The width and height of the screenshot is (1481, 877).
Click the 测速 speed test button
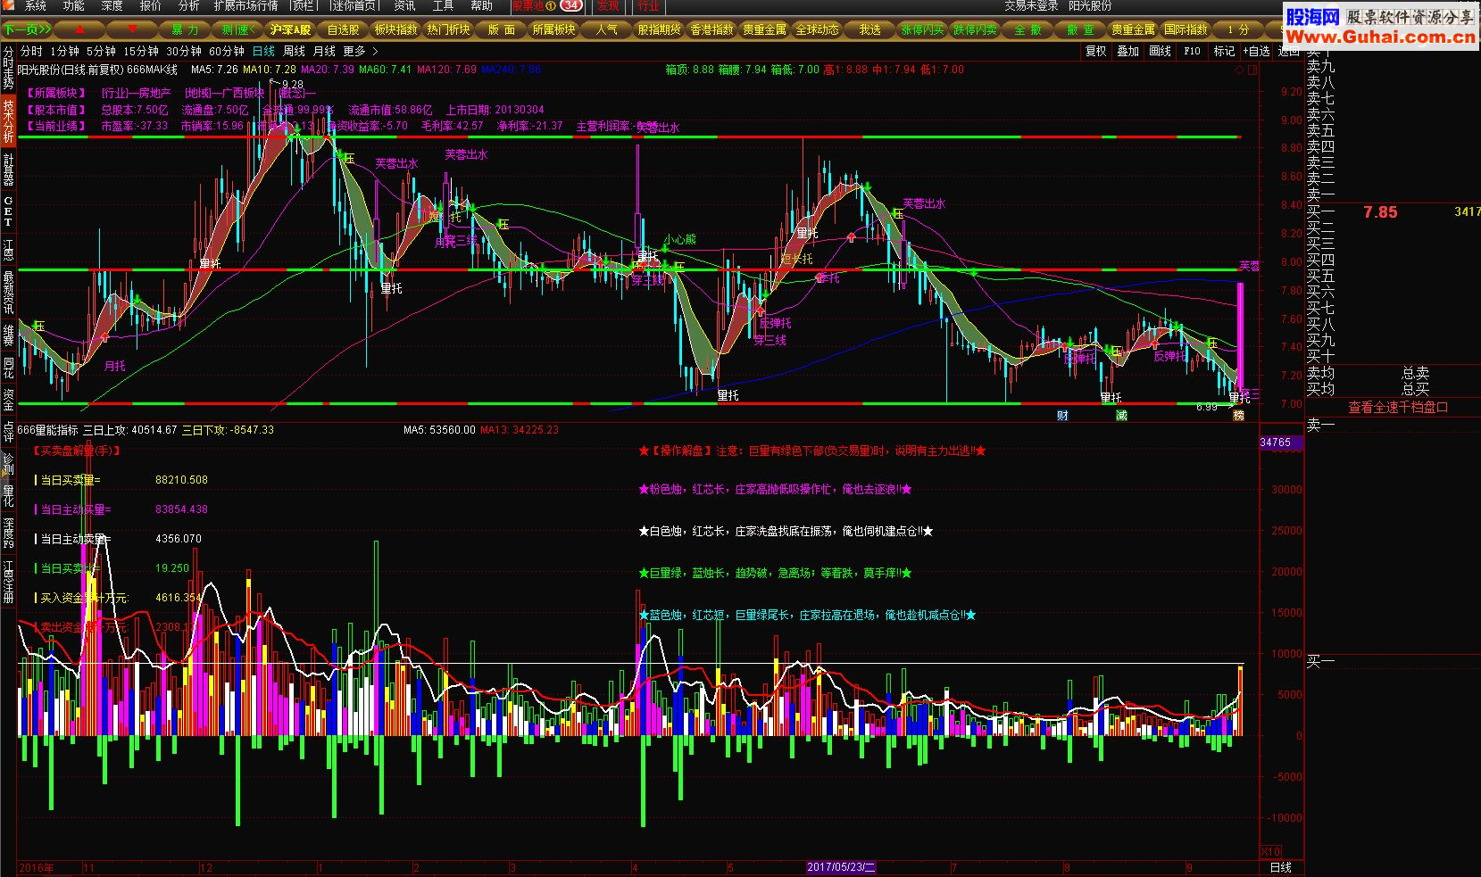[238, 29]
